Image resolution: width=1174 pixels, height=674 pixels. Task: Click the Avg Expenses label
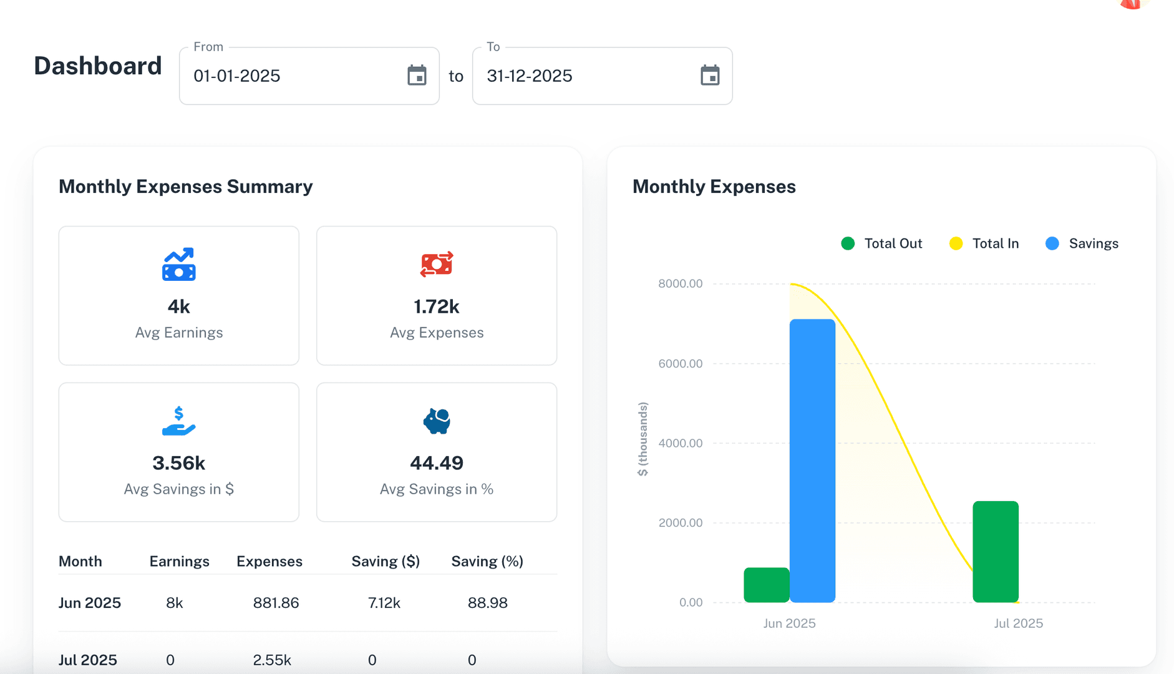click(437, 333)
